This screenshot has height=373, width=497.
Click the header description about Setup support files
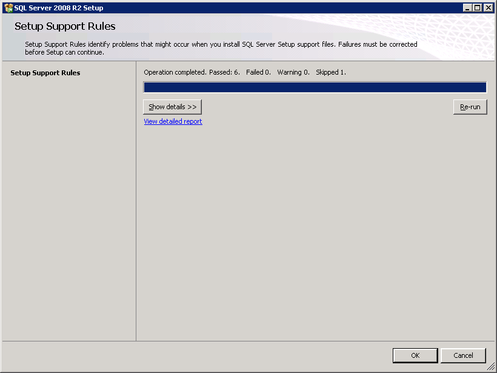pyautogui.click(x=221, y=48)
